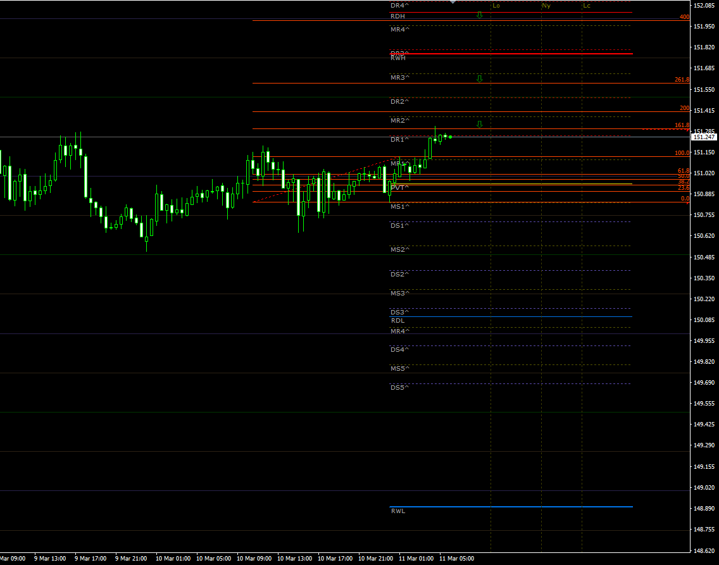This screenshot has height=565, width=719.
Task: Select the Ny session label
Action: click(x=546, y=5)
